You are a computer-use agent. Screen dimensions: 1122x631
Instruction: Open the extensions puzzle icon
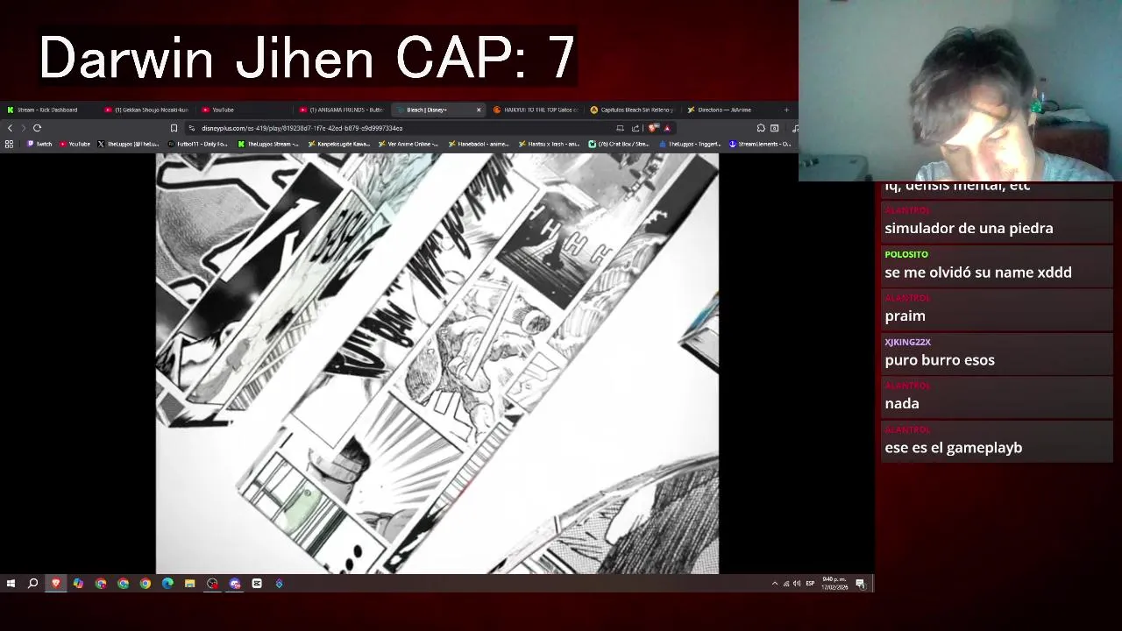click(761, 128)
